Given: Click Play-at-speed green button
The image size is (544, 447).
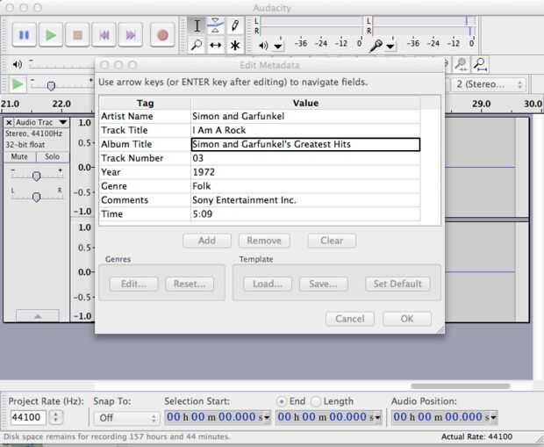Looking at the screenshot, I should coord(18,84).
